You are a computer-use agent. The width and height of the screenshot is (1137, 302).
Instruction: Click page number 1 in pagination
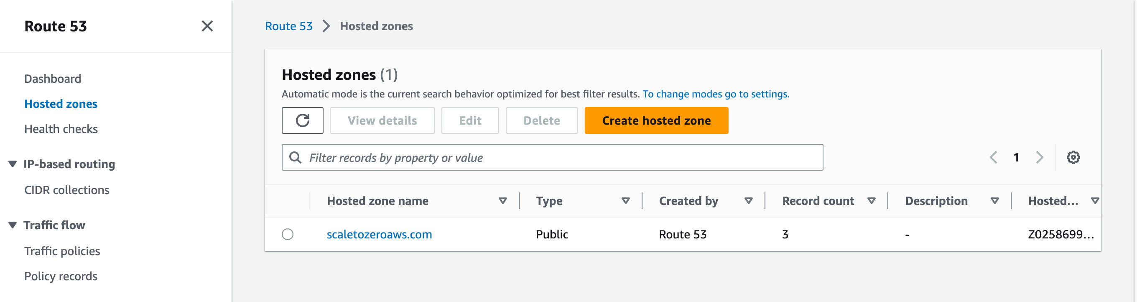point(1016,157)
